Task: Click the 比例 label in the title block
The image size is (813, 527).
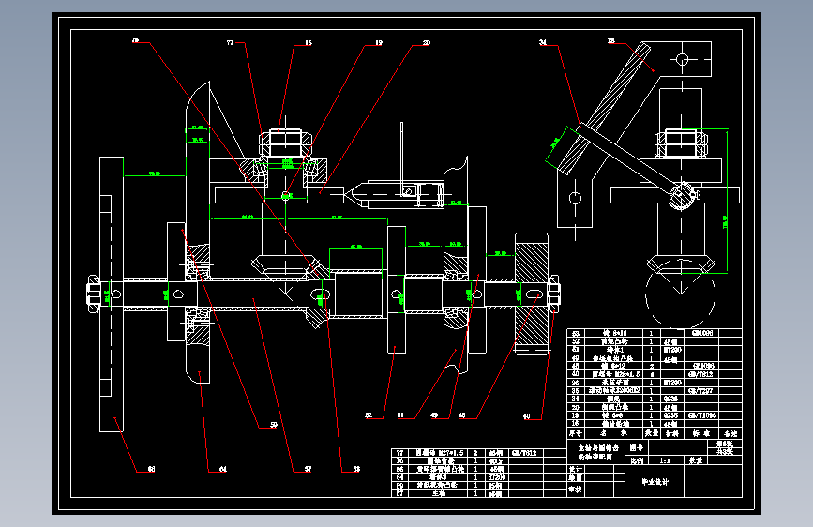Action: pyautogui.click(x=637, y=460)
